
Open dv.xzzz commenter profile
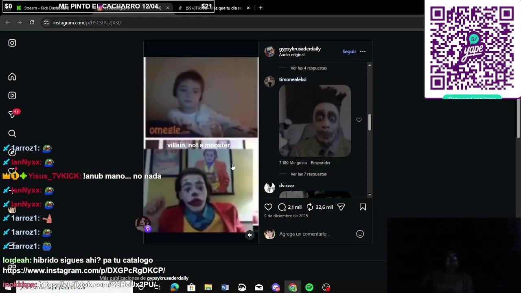pos(287,186)
